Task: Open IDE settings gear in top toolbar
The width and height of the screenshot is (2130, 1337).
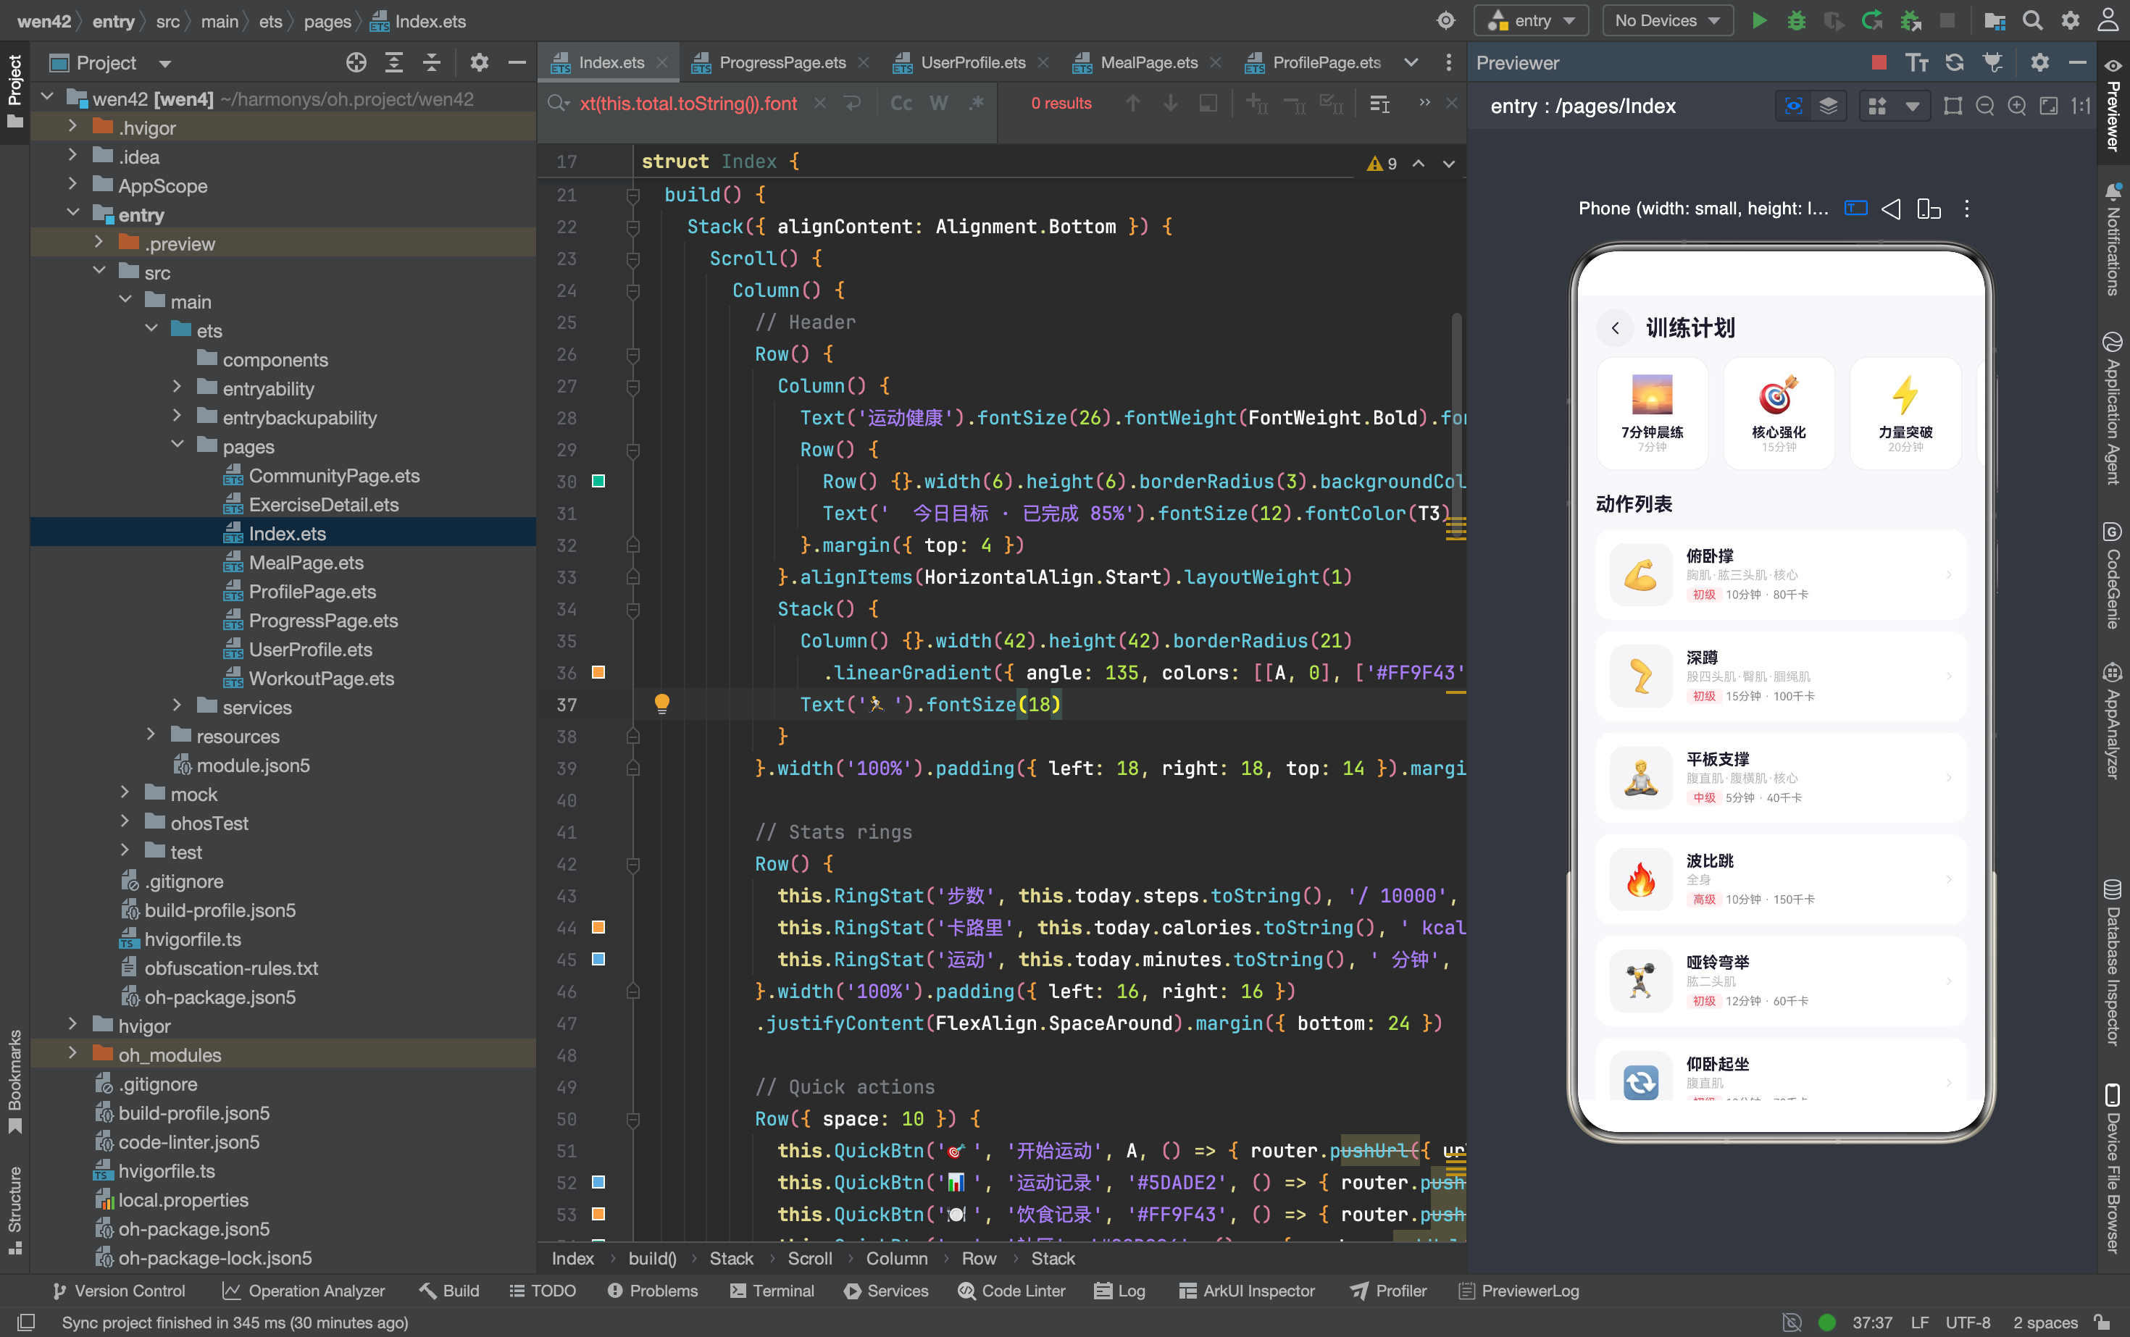Action: click(2071, 20)
